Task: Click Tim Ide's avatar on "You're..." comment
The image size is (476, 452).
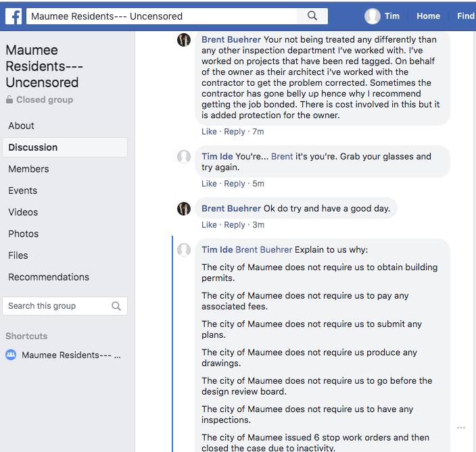Action: click(x=184, y=157)
